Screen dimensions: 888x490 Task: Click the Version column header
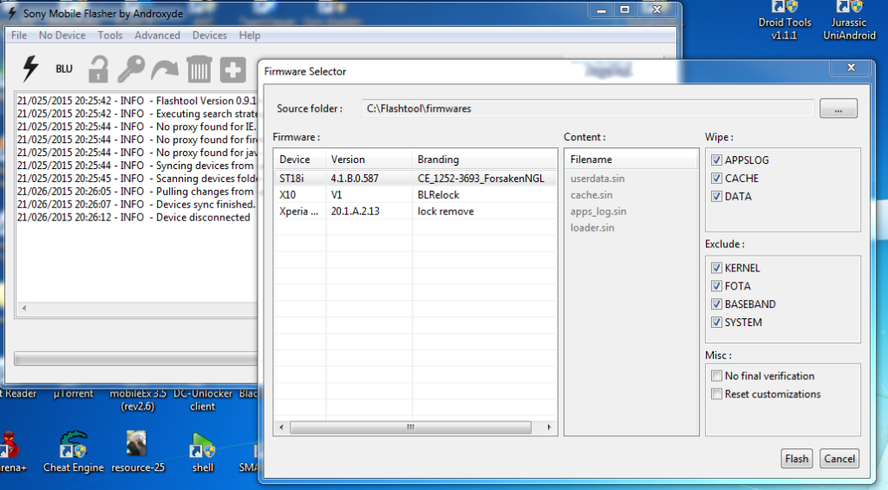(x=369, y=160)
